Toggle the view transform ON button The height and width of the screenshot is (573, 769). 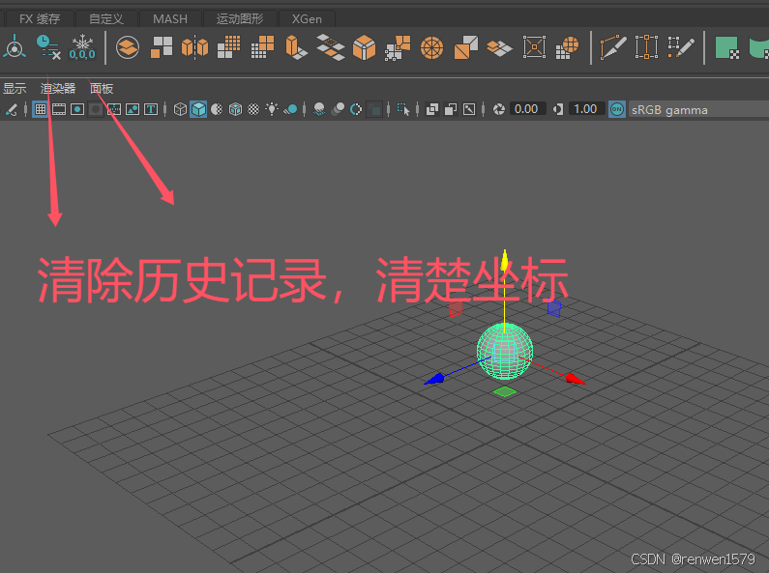click(x=617, y=109)
